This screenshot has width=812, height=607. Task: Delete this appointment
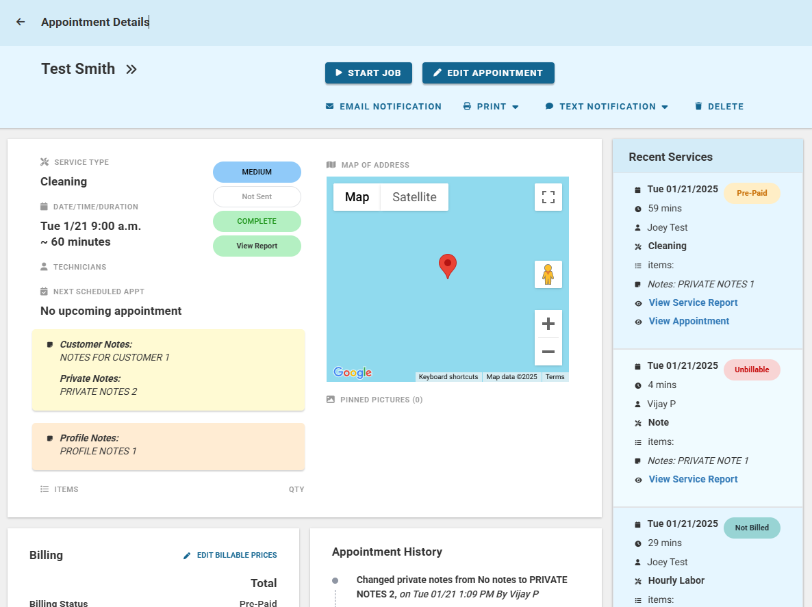point(719,107)
